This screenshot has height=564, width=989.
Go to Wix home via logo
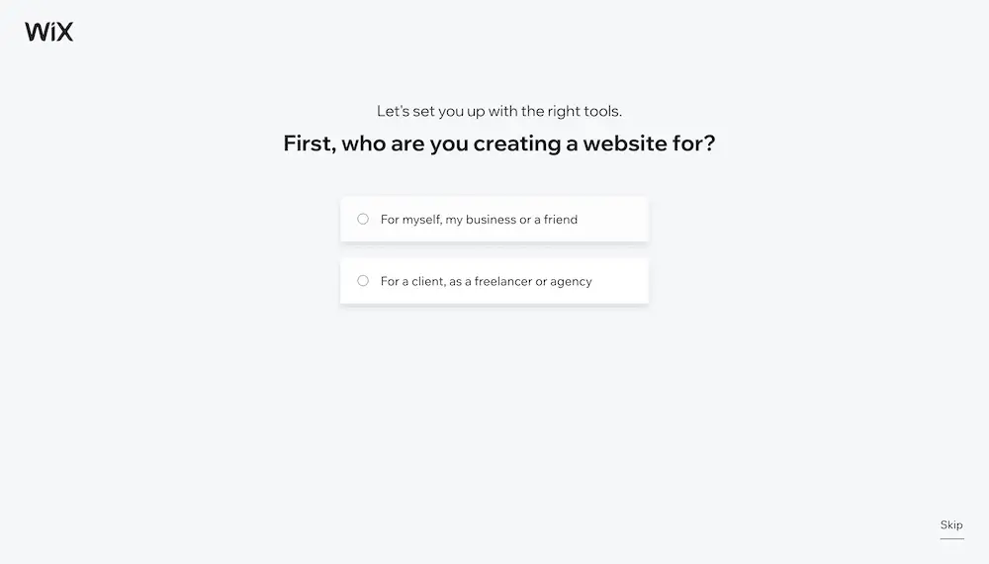(49, 32)
